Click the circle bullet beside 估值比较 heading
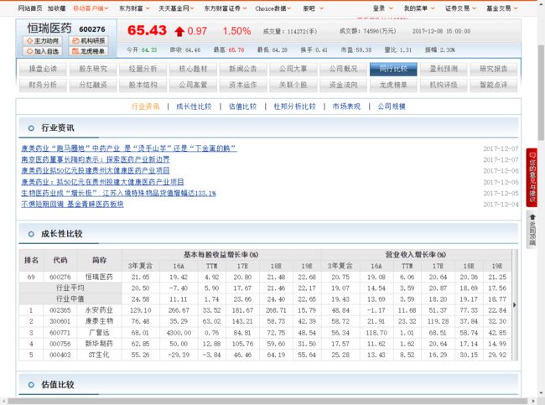The width and height of the screenshot is (545, 405). coord(31,385)
